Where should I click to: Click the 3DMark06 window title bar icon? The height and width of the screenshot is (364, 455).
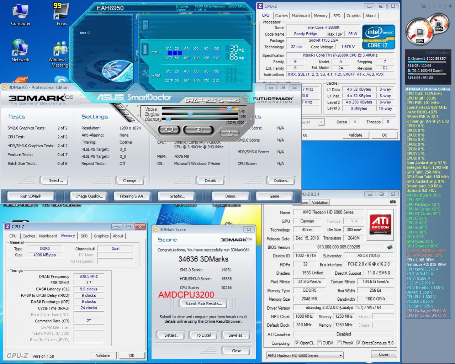pyautogui.click(x=5, y=87)
